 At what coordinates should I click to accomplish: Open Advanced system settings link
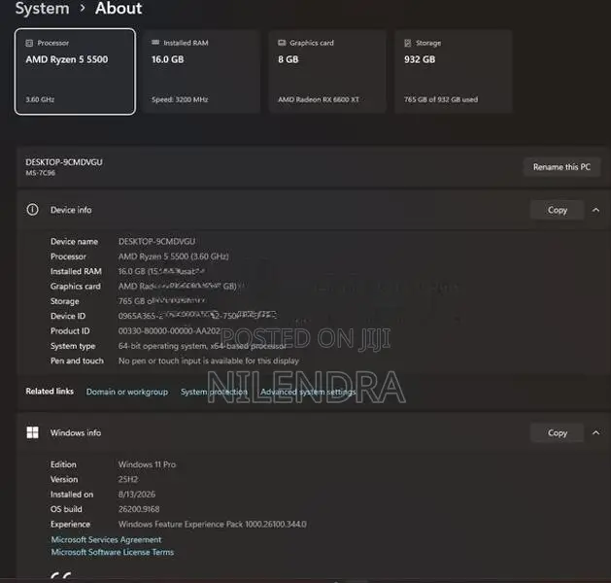click(x=308, y=392)
